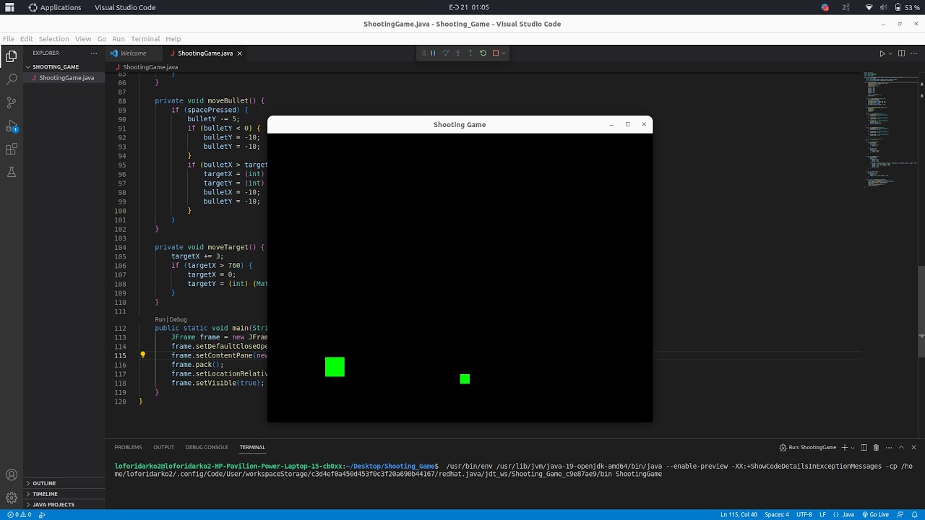Image resolution: width=925 pixels, height=520 pixels.
Task: Click Ln 115, Col 40 in status bar
Action: (x=739, y=515)
